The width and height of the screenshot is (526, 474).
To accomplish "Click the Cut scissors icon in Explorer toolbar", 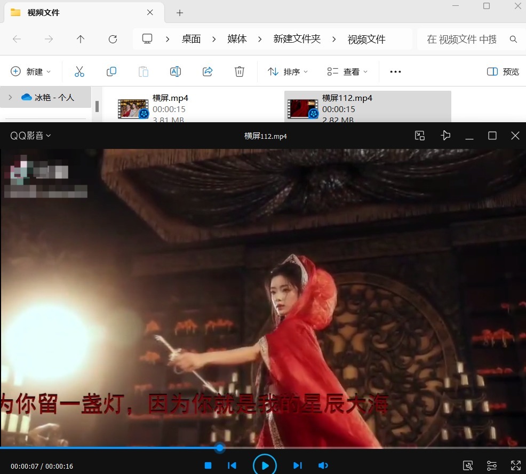I will [x=79, y=72].
